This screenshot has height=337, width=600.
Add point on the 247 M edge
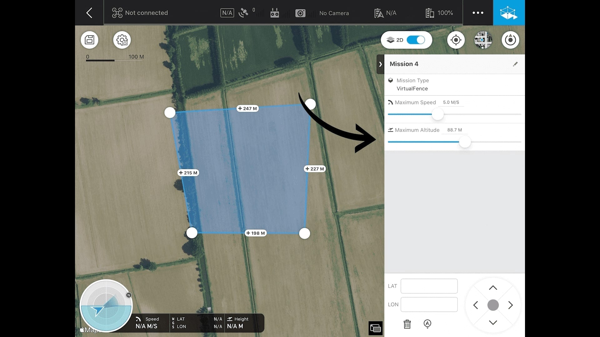pos(247,109)
